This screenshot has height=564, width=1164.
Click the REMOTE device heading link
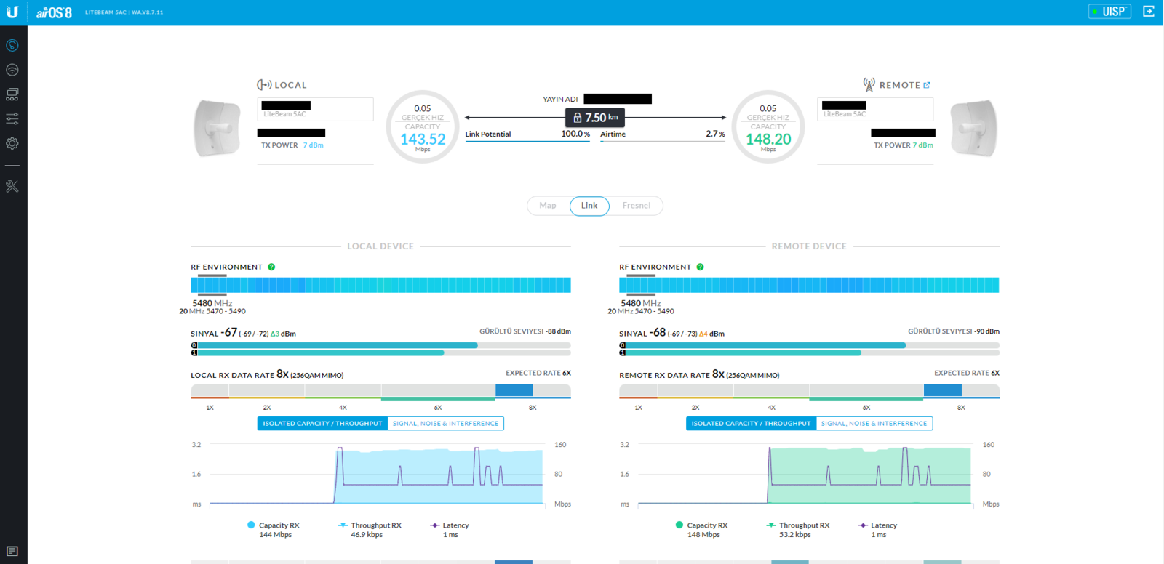click(899, 85)
